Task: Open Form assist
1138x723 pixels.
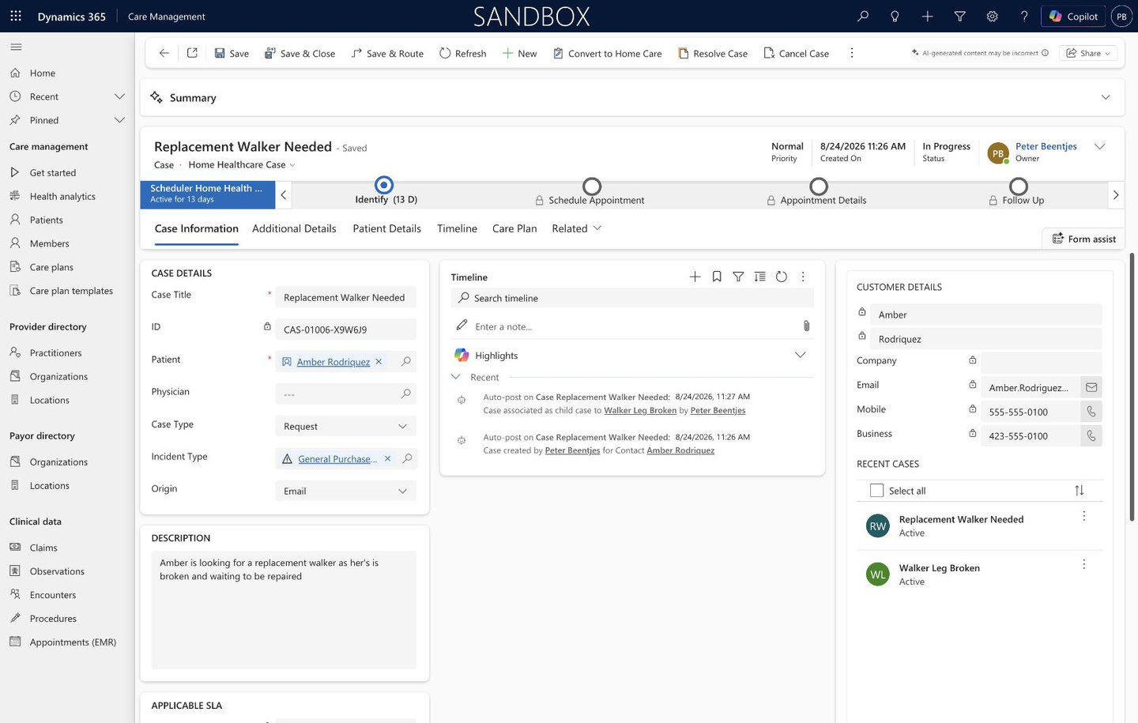Action: point(1083,239)
